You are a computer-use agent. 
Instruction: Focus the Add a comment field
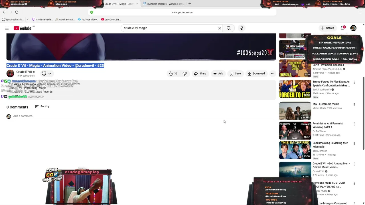click(x=143, y=116)
